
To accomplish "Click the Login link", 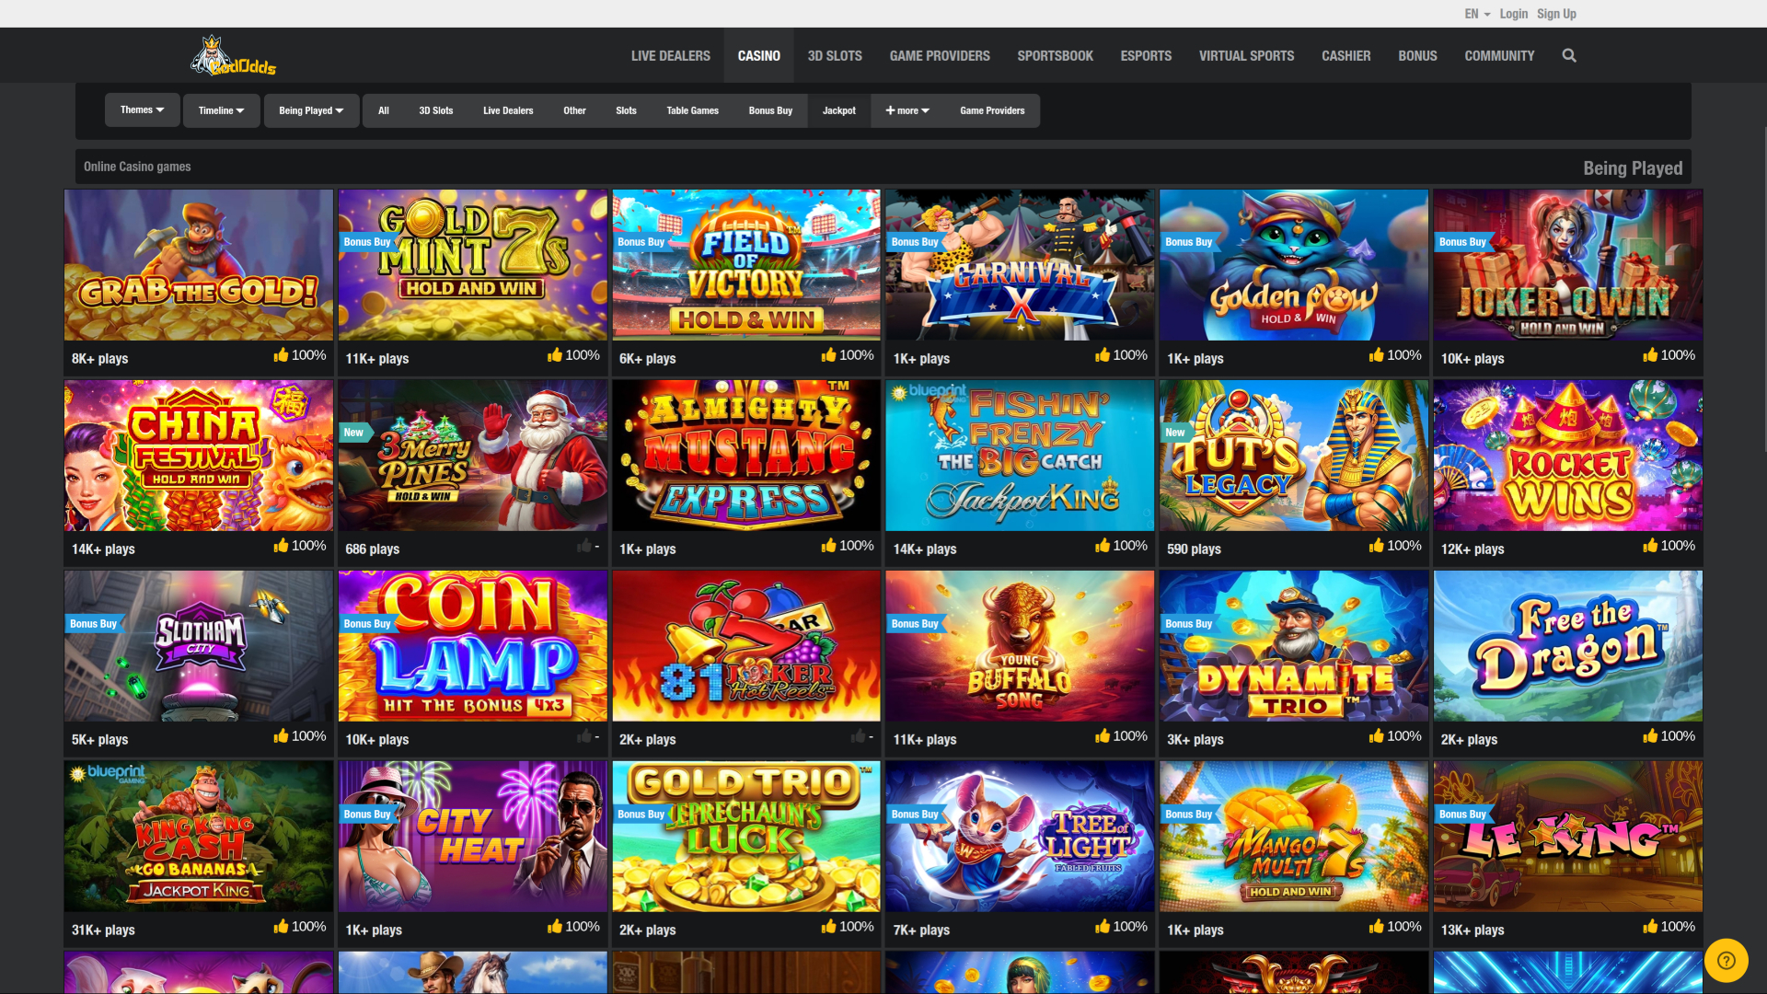I will [1513, 14].
